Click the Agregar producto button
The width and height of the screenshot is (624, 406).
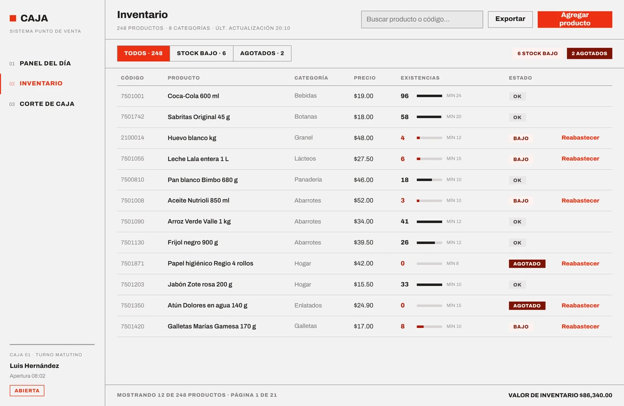(x=575, y=19)
